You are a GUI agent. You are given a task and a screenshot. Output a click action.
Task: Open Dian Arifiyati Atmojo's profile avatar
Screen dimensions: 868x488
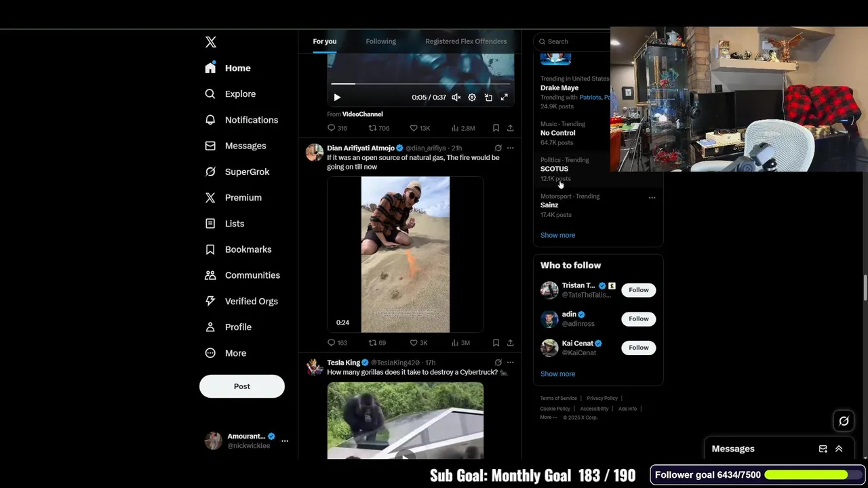tap(315, 152)
